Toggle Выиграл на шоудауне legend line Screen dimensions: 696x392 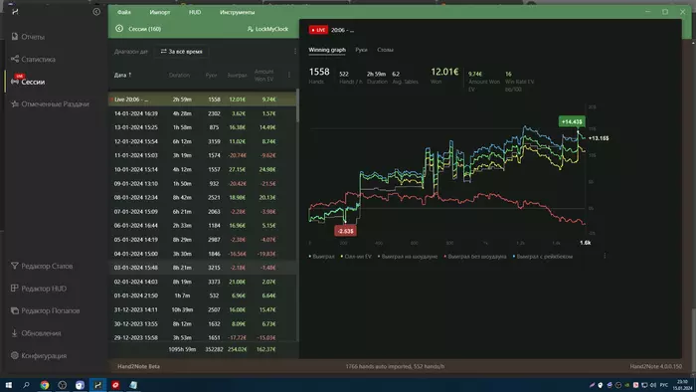[408, 256]
